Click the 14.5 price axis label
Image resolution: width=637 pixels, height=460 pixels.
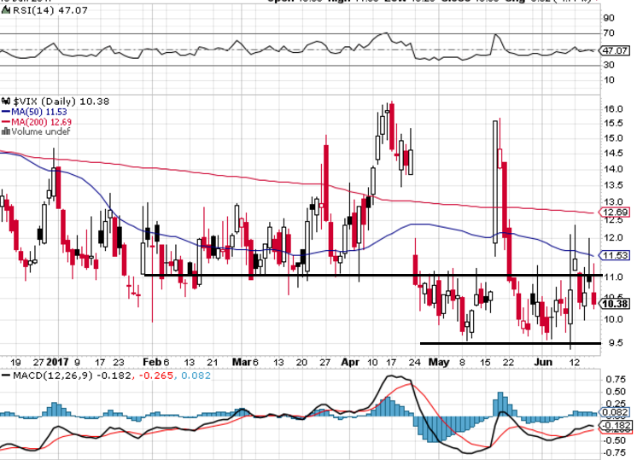point(613,154)
